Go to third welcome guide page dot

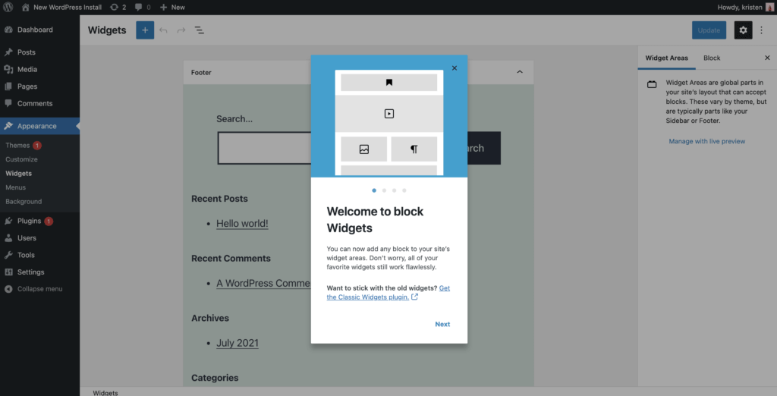tap(395, 190)
